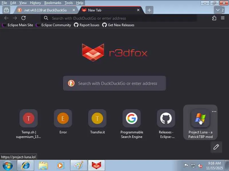
Task: Open the Report Issues bookmark
Action: (86, 25)
